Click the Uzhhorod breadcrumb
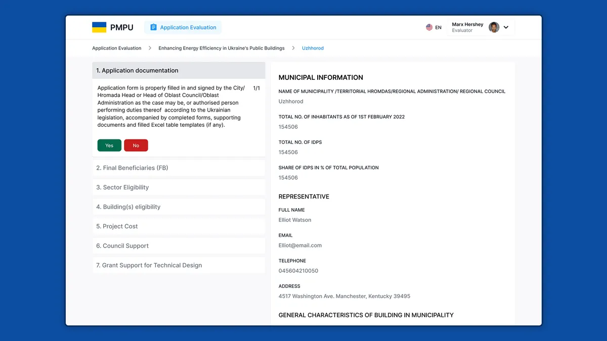Image resolution: width=607 pixels, height=341 pixels. (x=313, y=48)
